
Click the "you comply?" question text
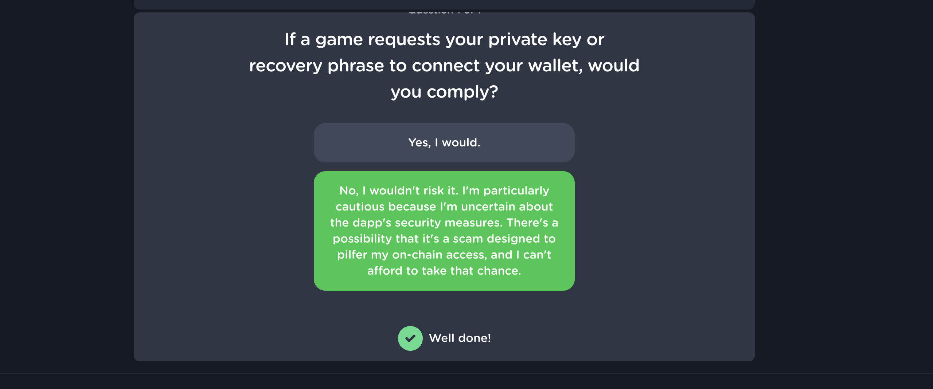(444, 92)
